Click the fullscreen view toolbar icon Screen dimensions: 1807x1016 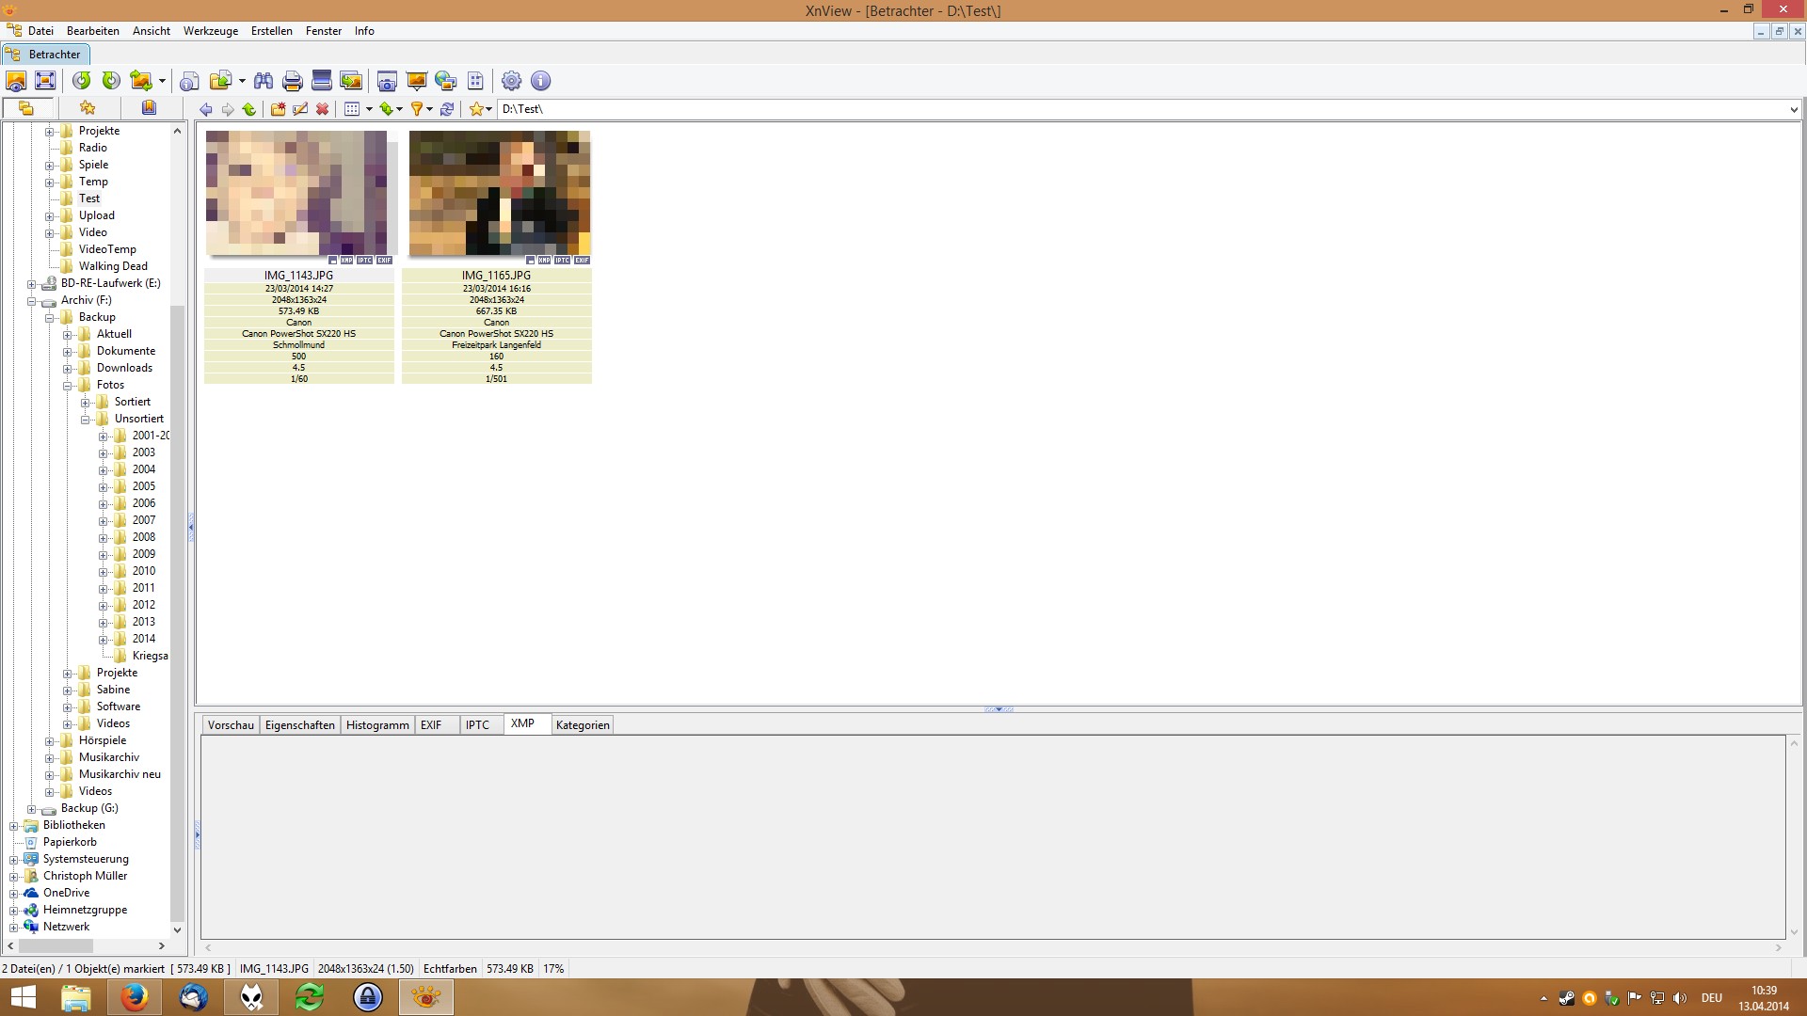tap(45, 81)
